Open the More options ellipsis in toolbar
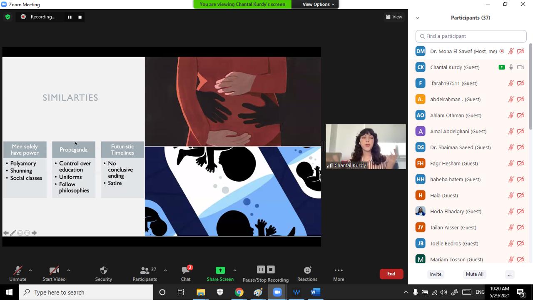This screenshot has height=300, width=533. 339,273
